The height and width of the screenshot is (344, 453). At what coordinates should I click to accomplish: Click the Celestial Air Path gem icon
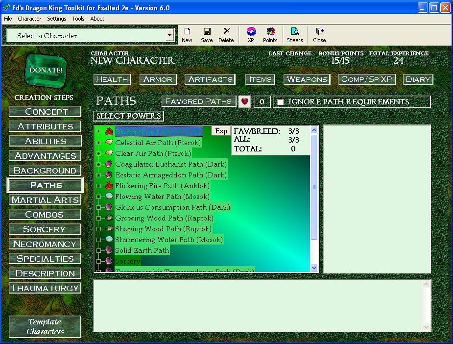click(x=109, y=142)
